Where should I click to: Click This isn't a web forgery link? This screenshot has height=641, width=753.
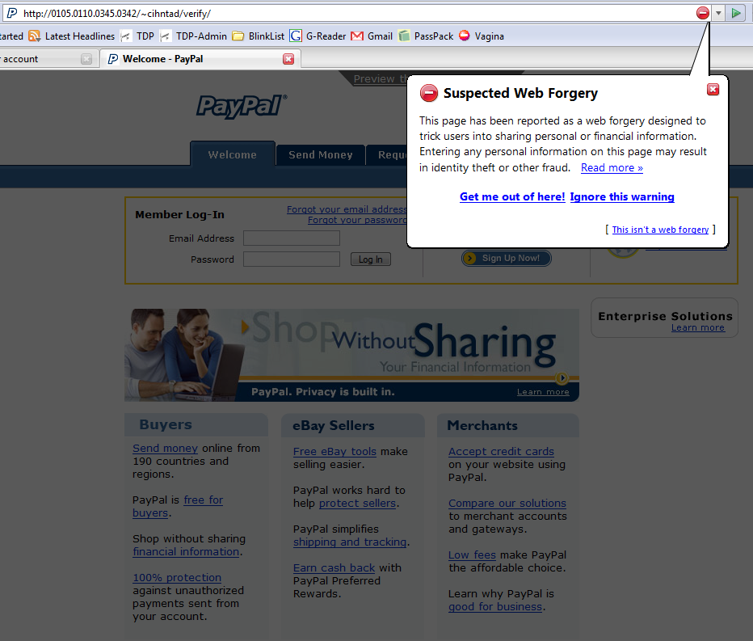click(660, 230)
